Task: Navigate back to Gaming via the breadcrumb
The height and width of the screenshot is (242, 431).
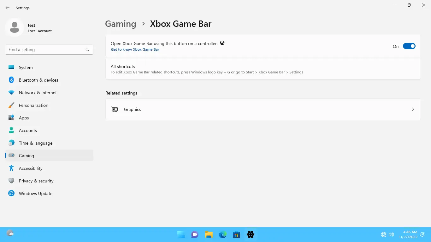Action: (121, 24)
